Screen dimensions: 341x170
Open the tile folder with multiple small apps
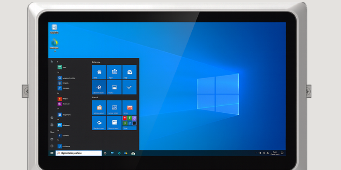click(x=129, y=122)
